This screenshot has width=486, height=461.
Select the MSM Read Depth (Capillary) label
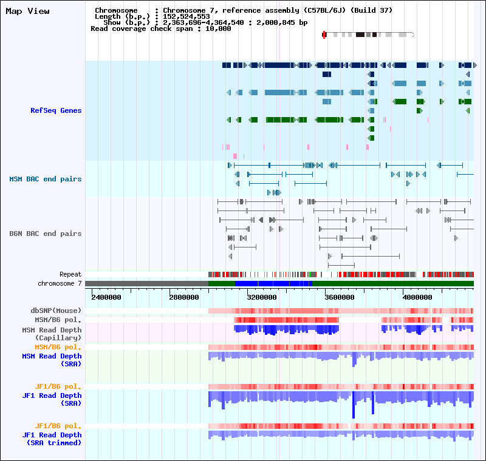[x=52, y=334]
